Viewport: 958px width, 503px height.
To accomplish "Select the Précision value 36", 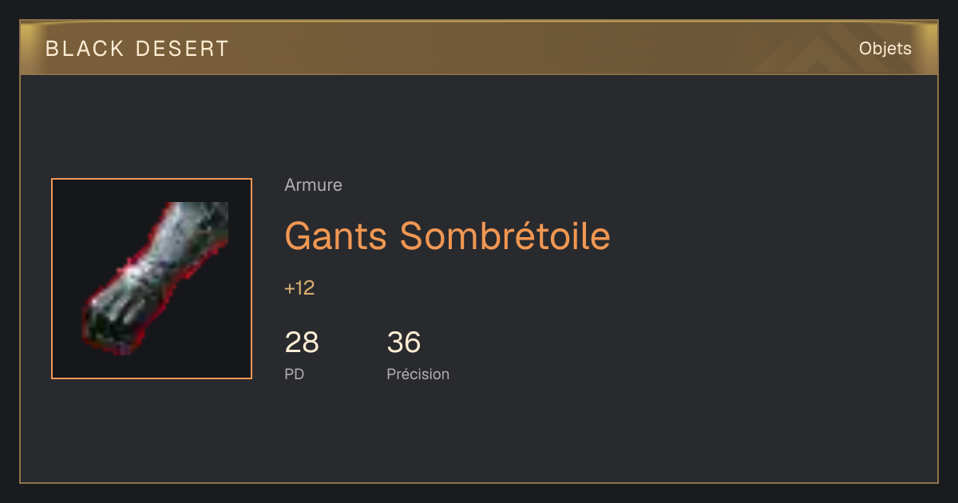I will [404, 343].
